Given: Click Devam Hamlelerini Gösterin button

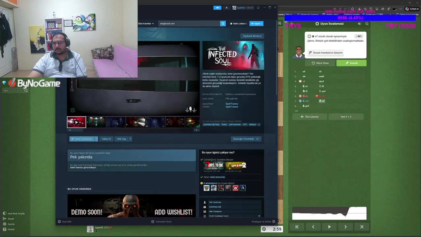Looking at the screenshot, I should tap(326, 53).
